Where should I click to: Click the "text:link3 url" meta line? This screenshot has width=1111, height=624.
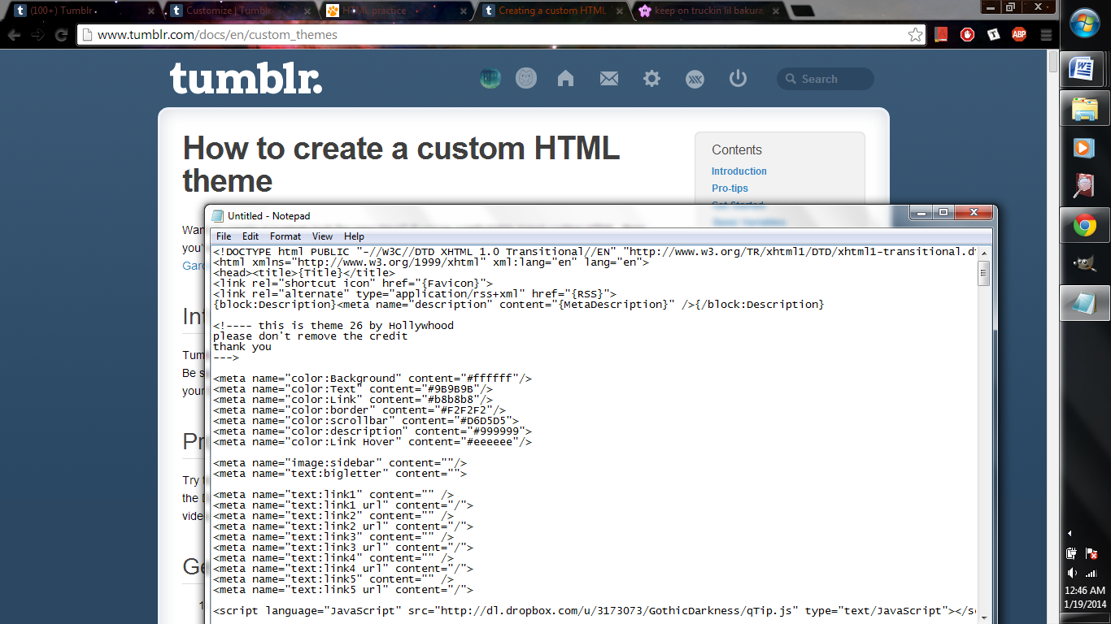pyautogui.click(x=343, y=548)
